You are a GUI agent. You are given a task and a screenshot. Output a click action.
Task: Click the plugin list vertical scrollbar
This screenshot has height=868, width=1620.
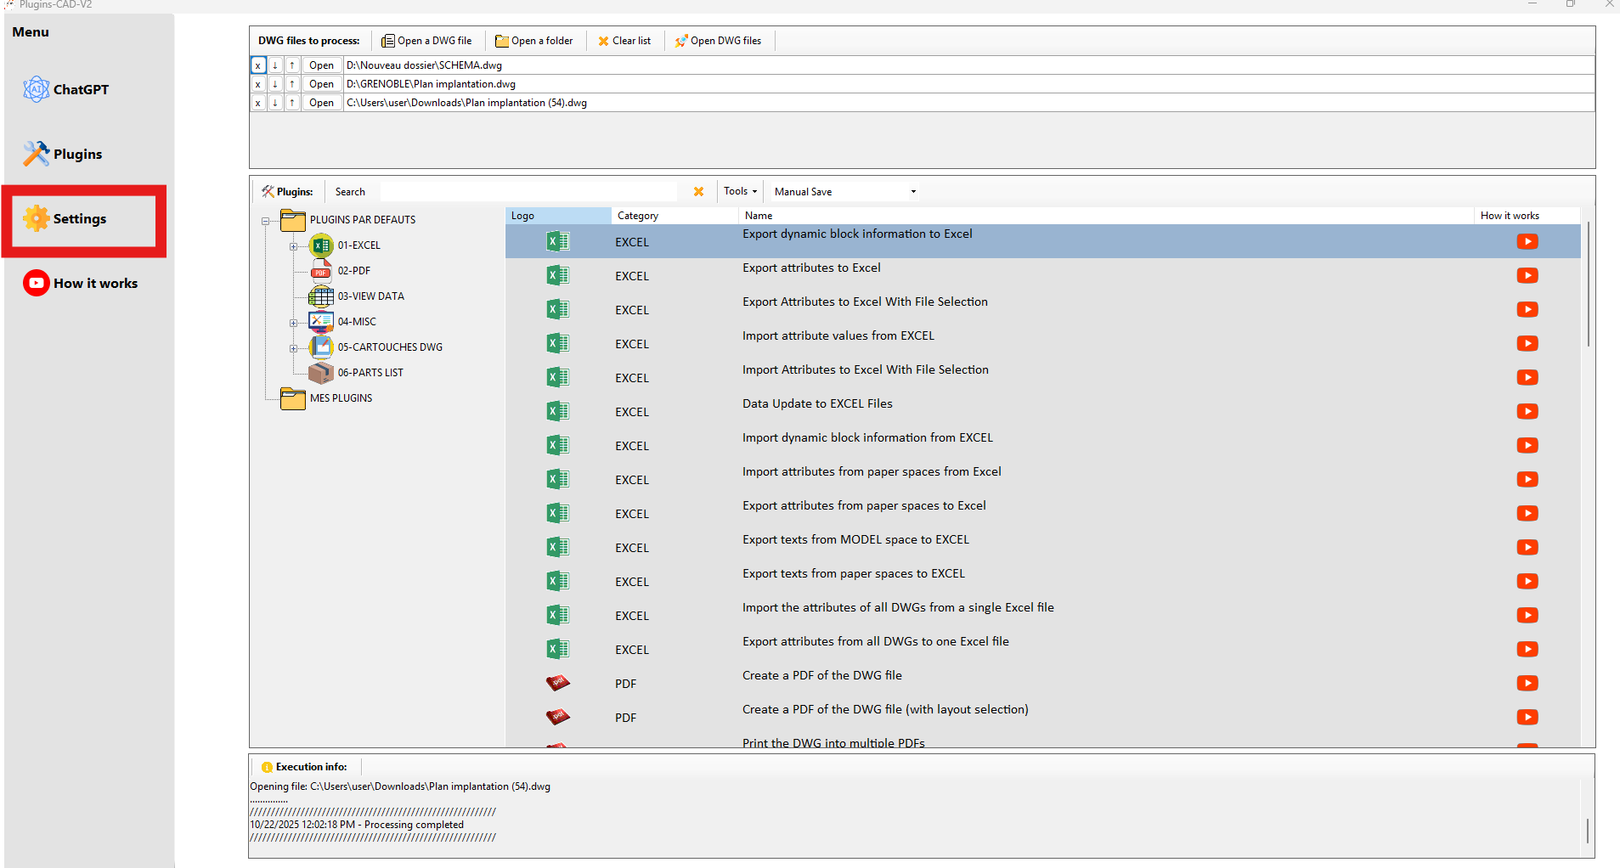pos(1587,285)
